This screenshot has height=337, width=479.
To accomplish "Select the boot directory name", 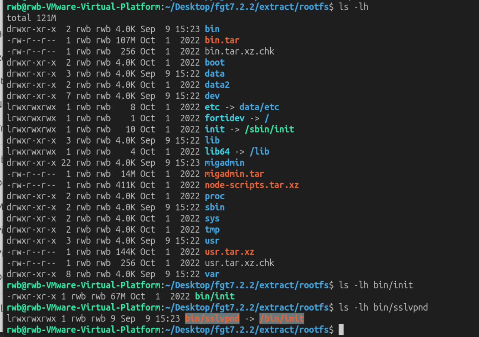I will [x=215, y=62].
